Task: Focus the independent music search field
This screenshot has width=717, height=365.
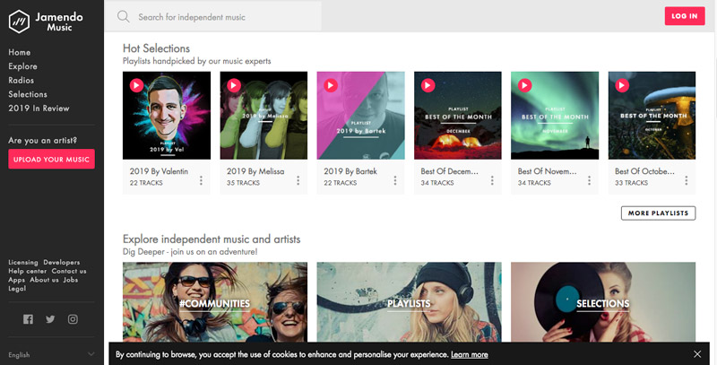Action: tap(224, 16)
